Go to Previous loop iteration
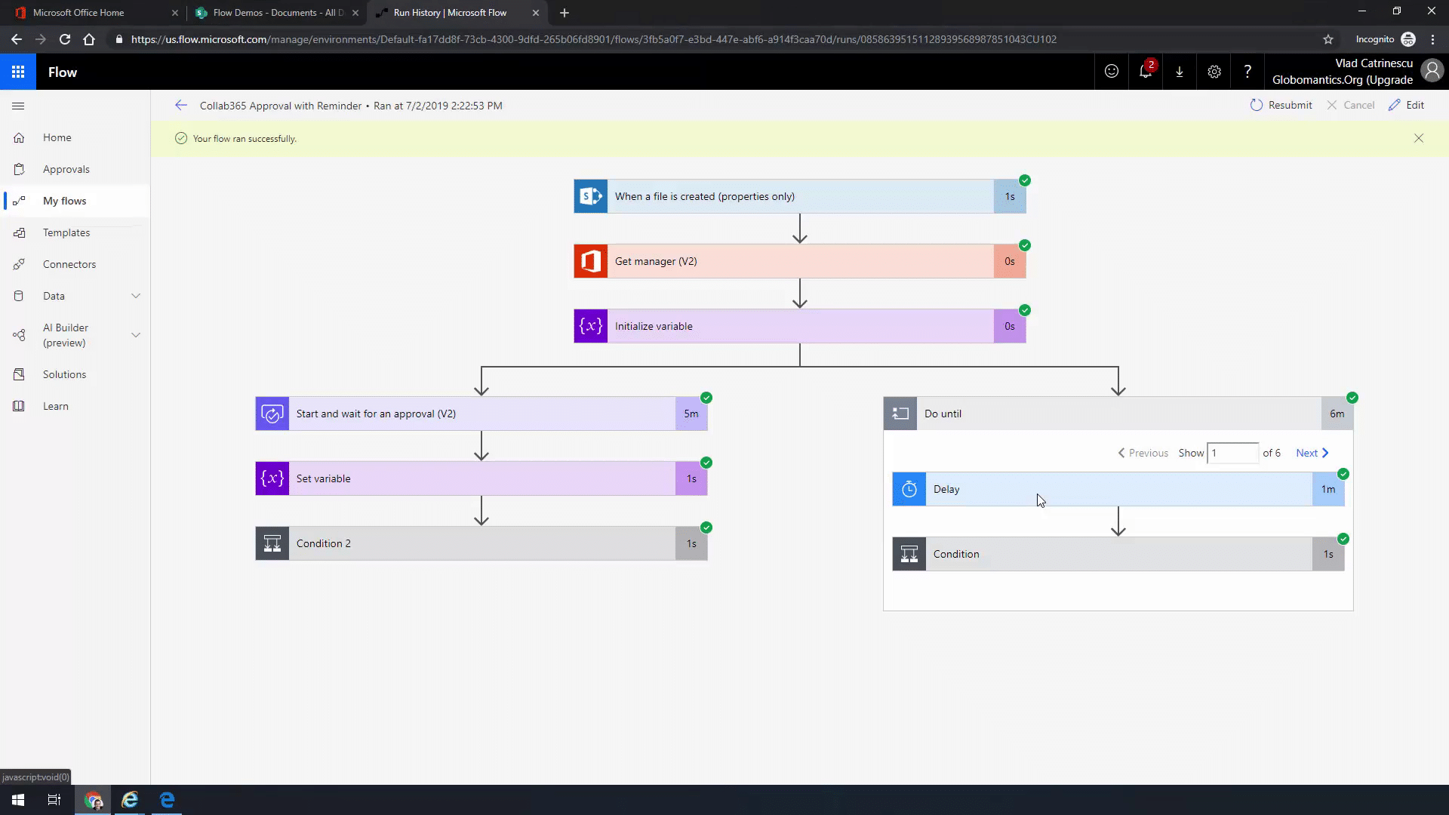 [x=1143, y=453]
